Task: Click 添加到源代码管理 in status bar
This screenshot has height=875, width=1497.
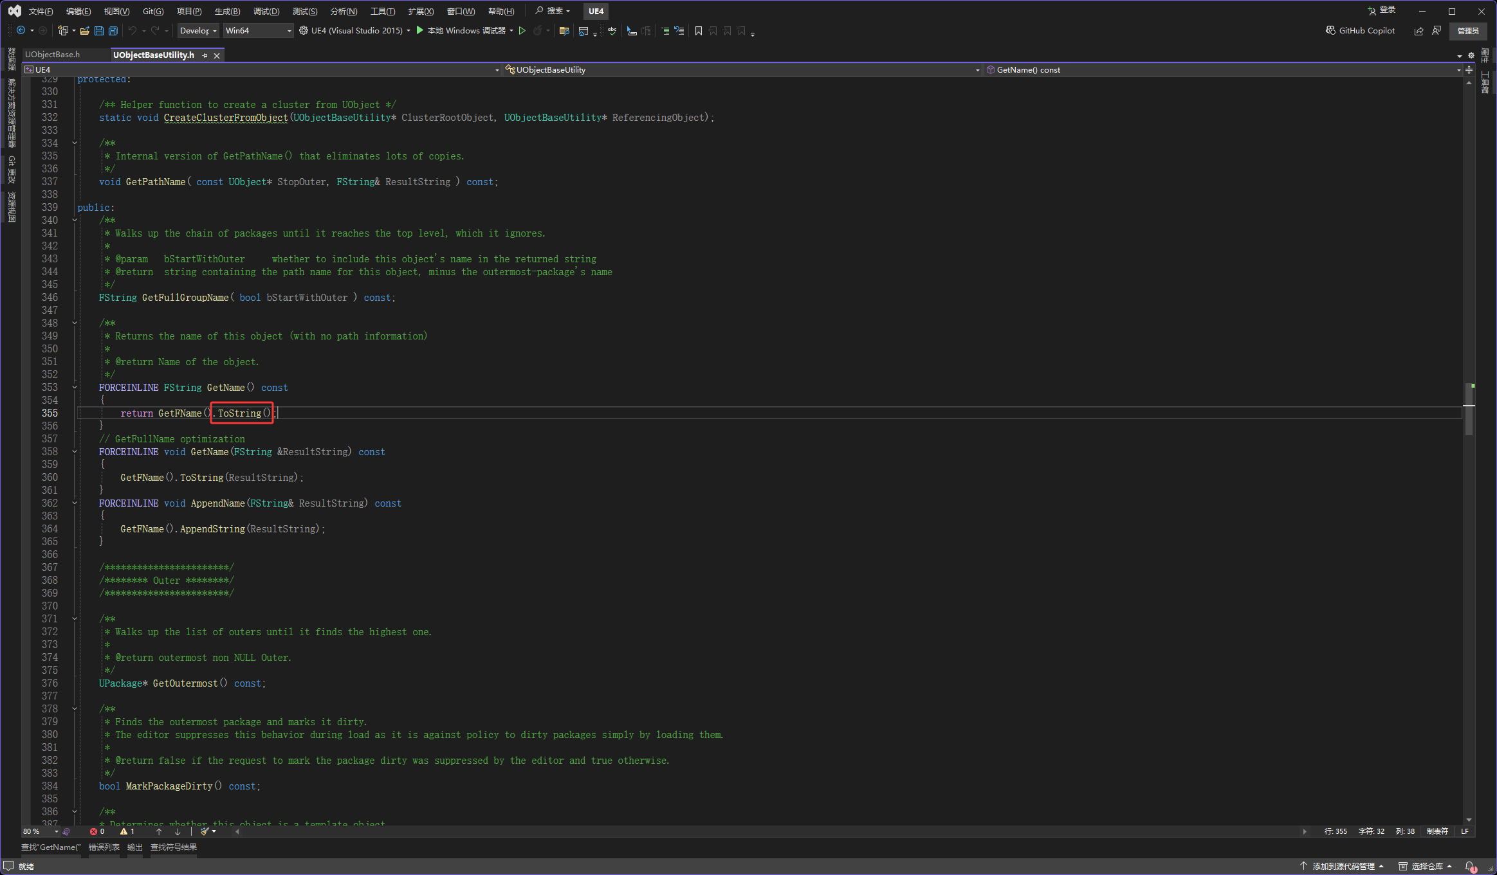Action: [x=1343, y=866]
